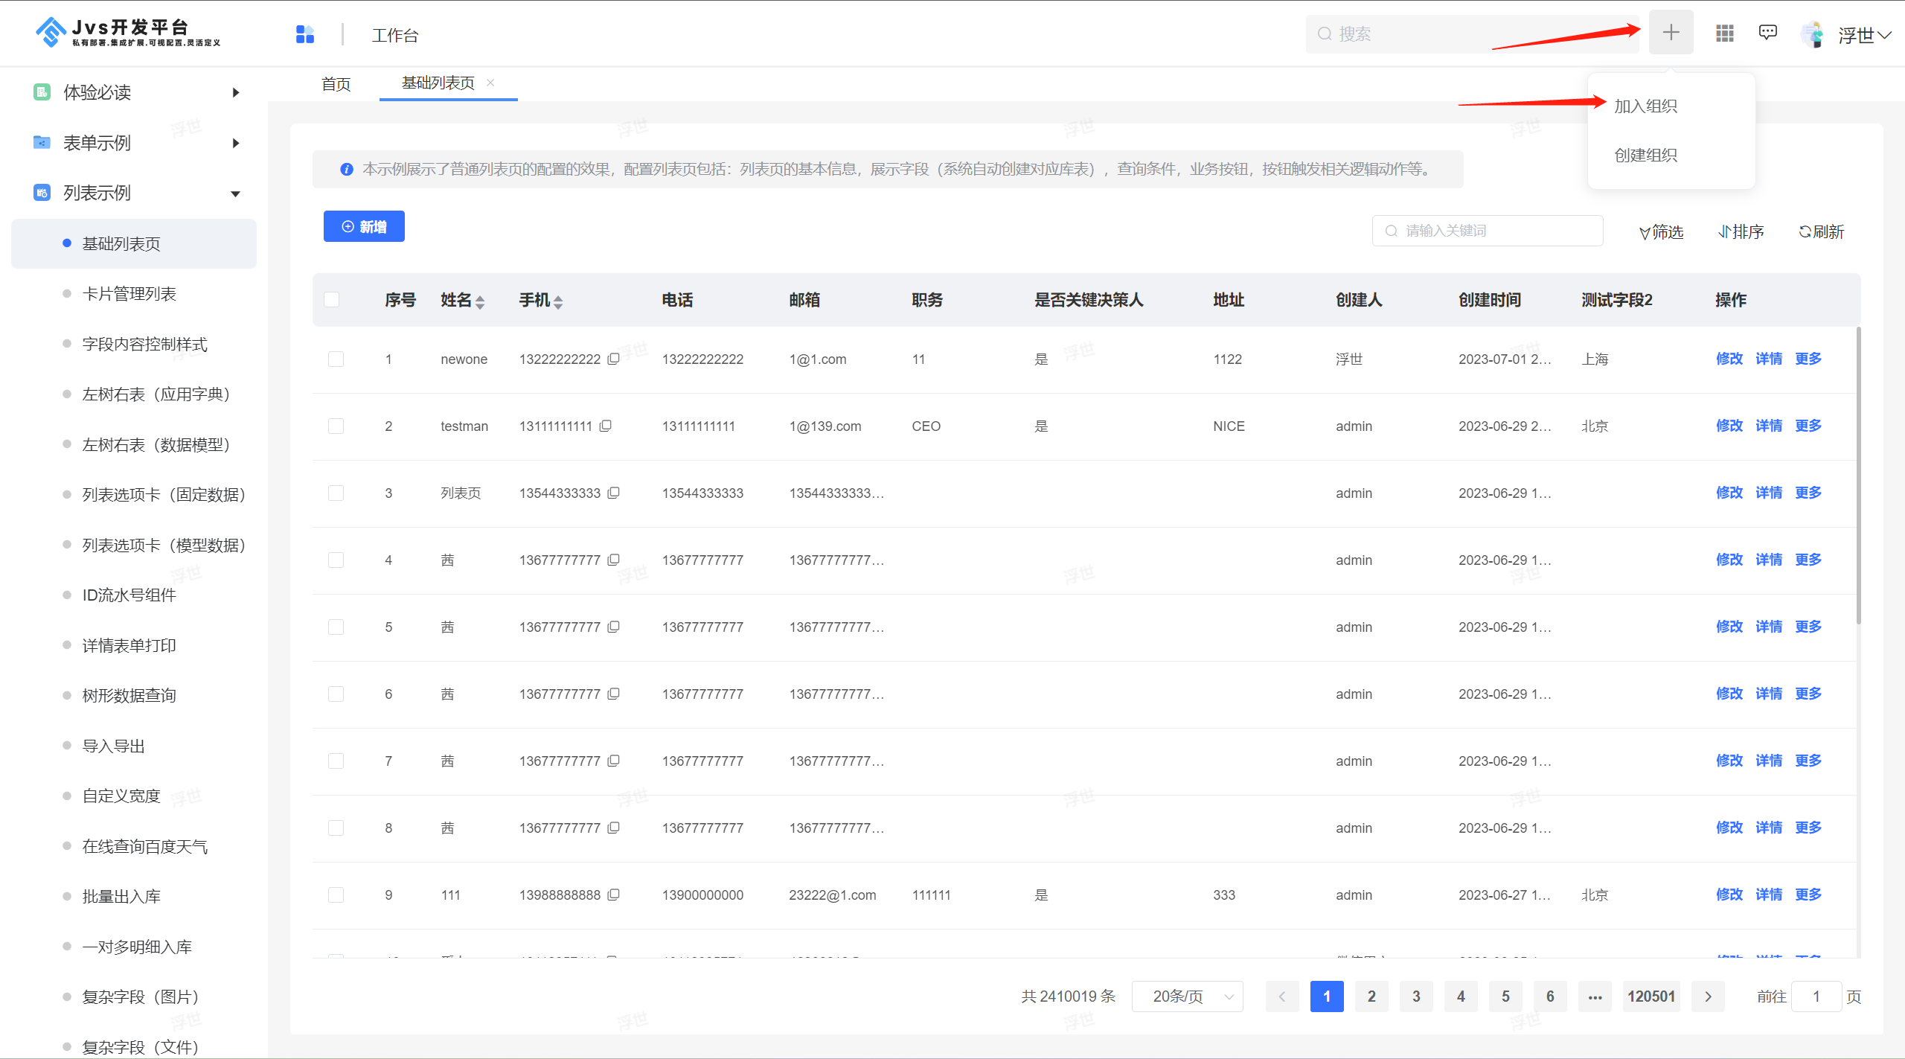This screenshot has width=1905, height=1059.
Task: Open the 20条/页 page size dropdown
Action: pyautogui.click(x=1187, y=996)
